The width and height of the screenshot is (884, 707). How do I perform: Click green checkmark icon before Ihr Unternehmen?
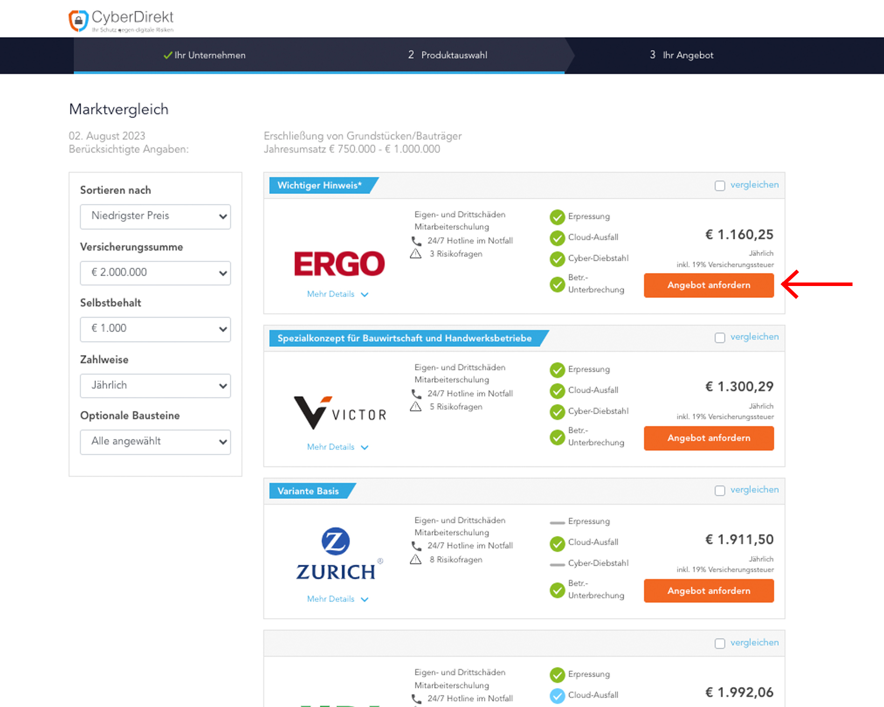[x=168, y=55]
